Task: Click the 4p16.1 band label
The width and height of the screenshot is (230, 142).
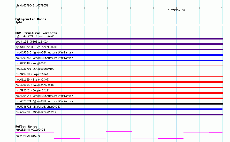Action: pos(20,22)
